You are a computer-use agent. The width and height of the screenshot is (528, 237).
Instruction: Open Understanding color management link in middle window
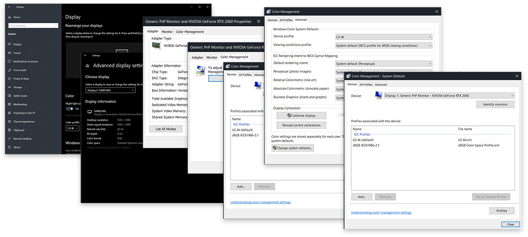260,202
